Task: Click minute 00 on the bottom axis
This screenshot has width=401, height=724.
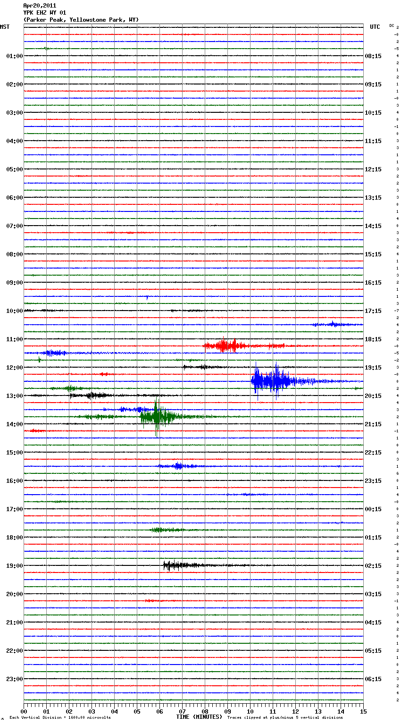Action: (x=24, y=711)
